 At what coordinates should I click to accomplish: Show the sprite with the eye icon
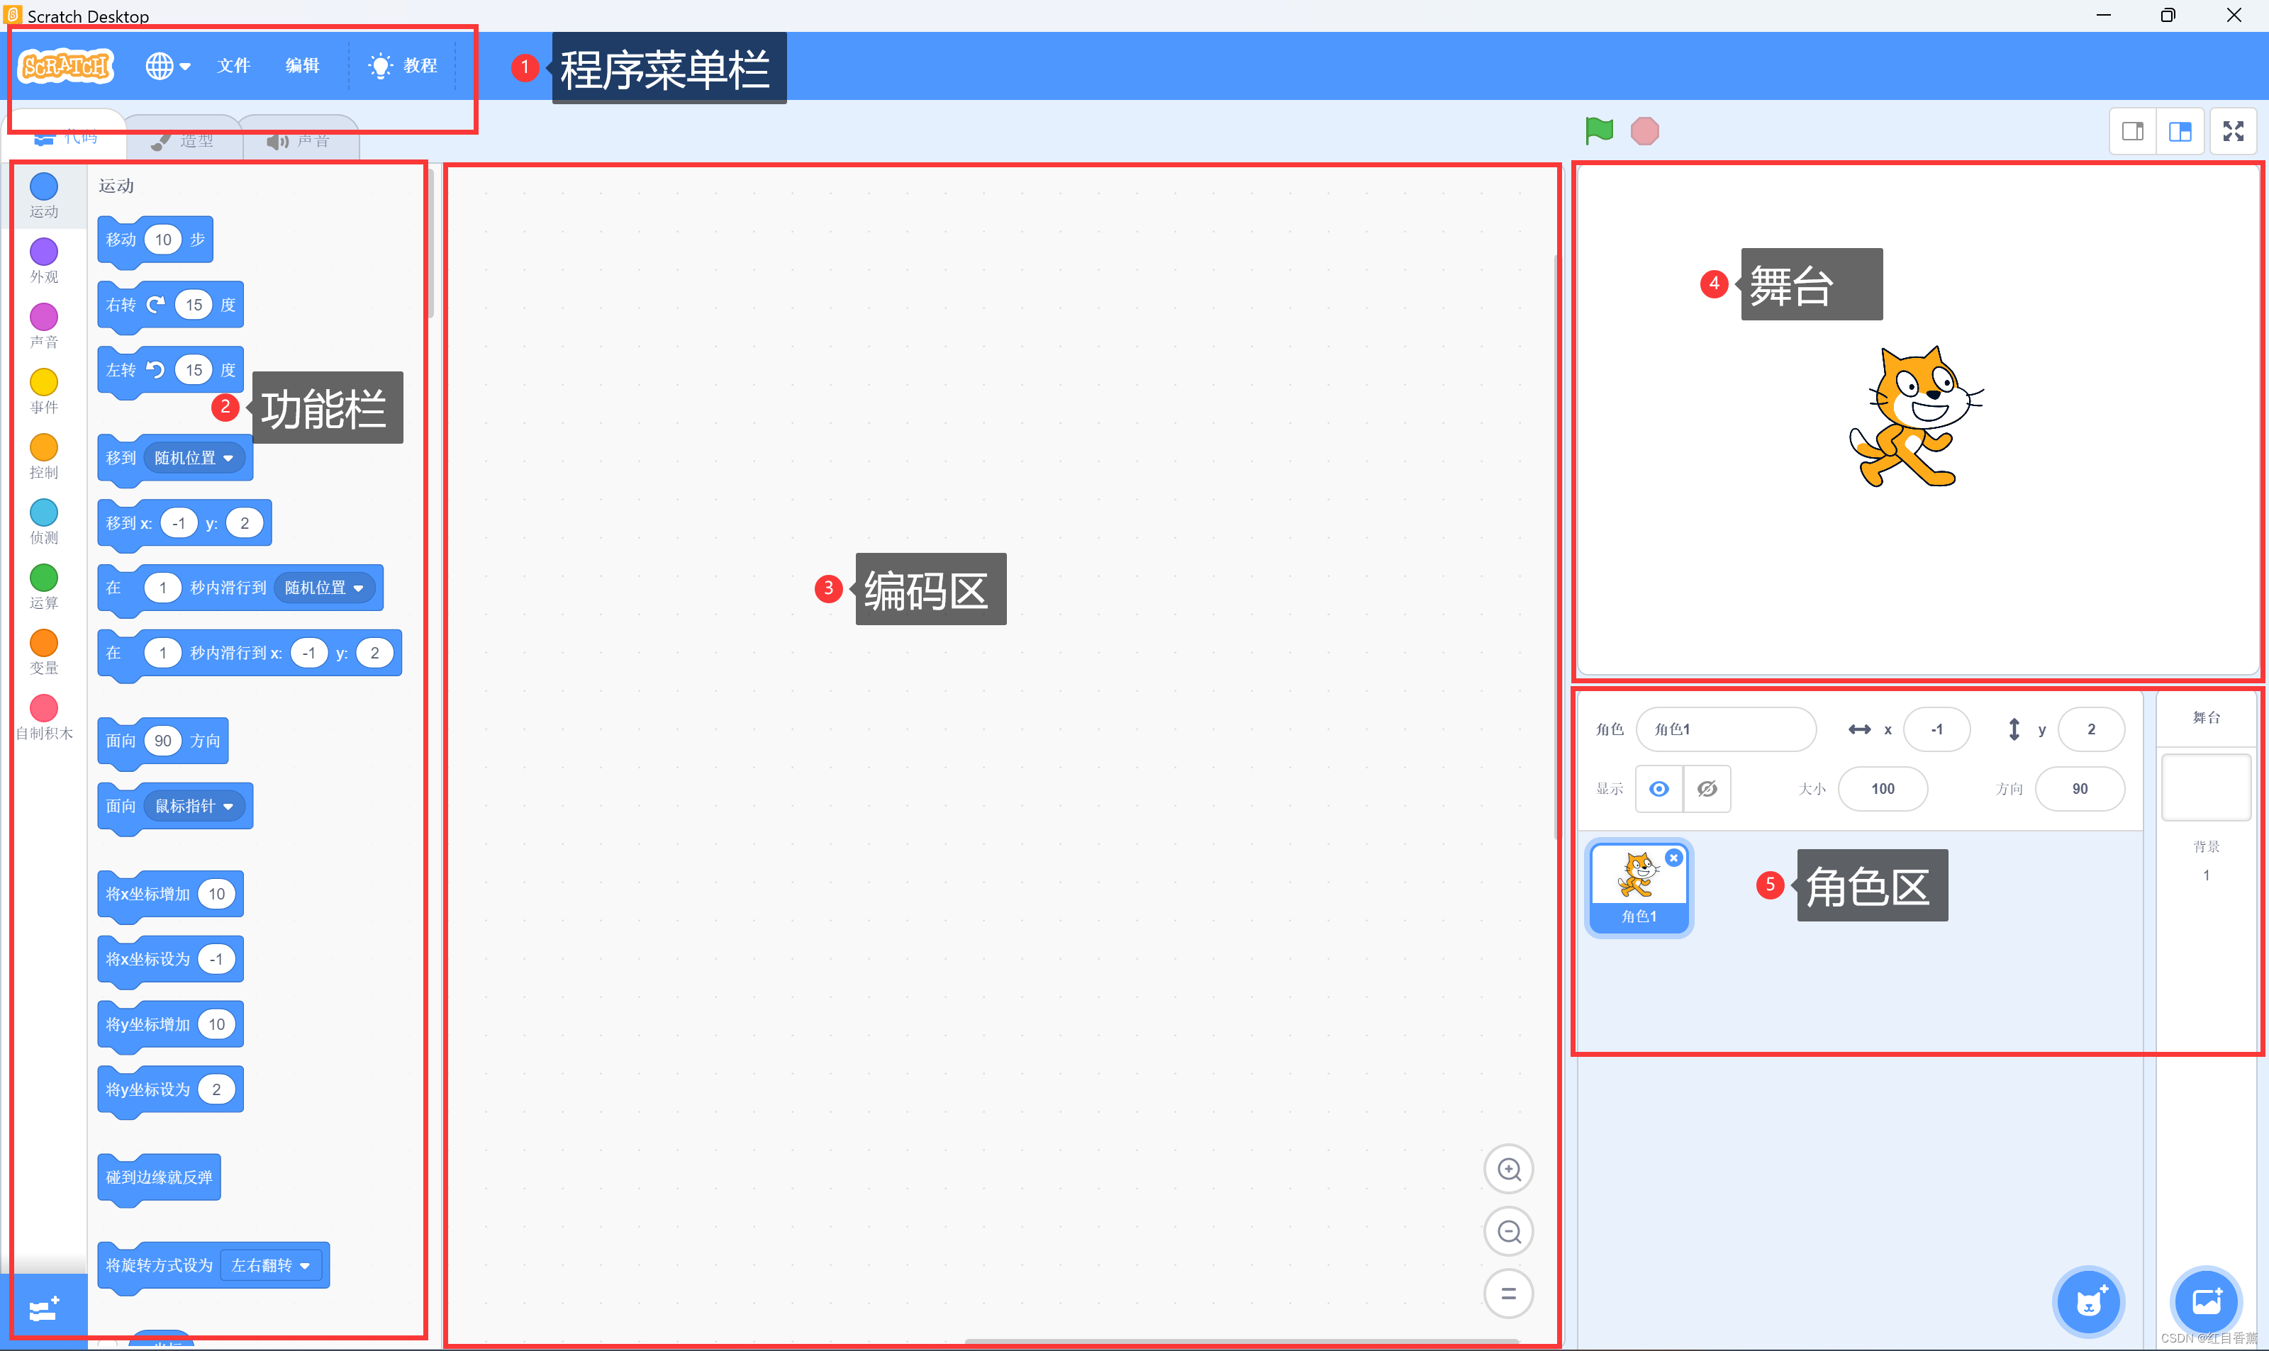point(1659,788)
